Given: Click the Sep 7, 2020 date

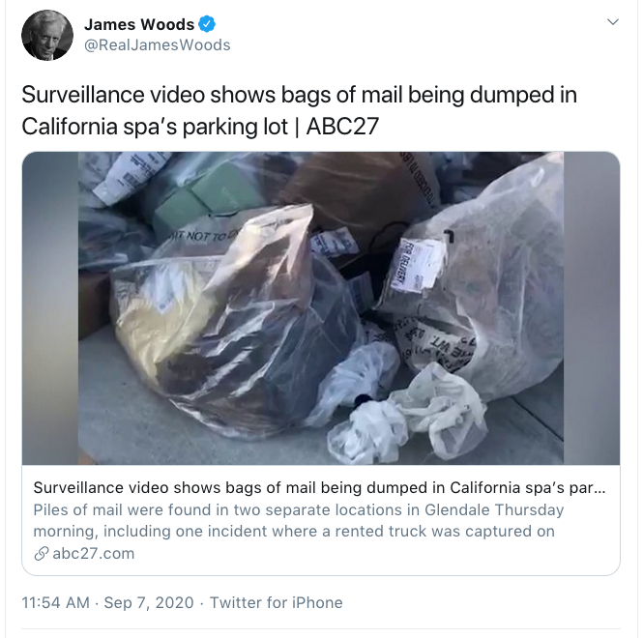Looking at the screenshot, I should [149, 603].
